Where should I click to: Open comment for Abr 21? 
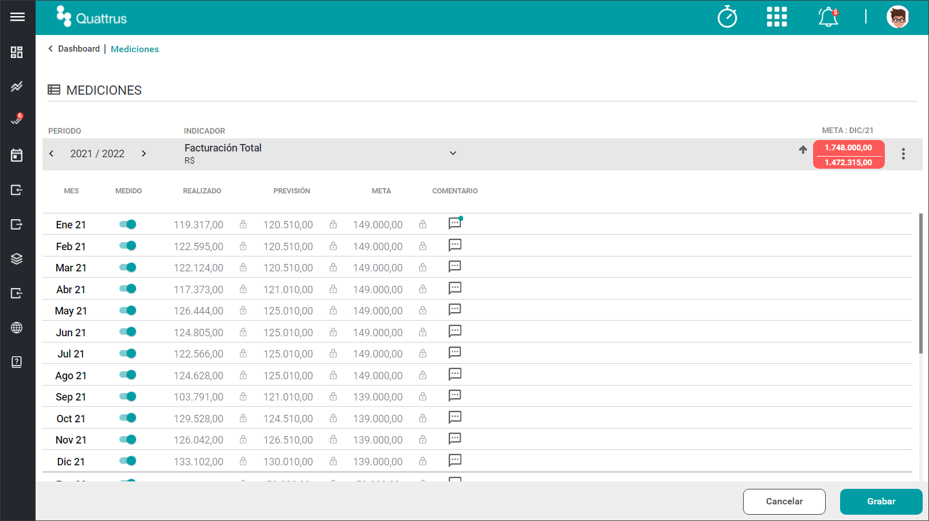point(455,288)
